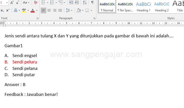The height and width of the screenshot is (108, 184).
Task: Apply yellow text highlight color
Action: click(x=24, y=10)
